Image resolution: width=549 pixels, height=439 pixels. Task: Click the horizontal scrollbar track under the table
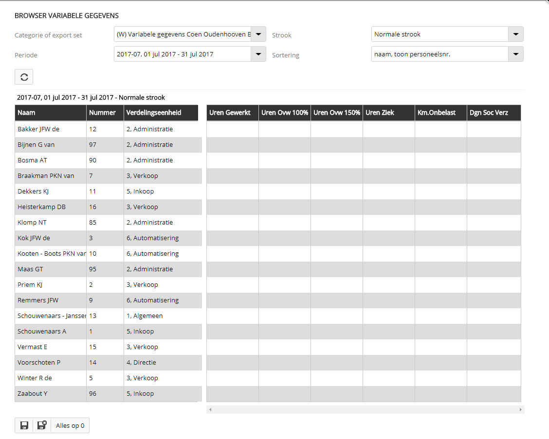click(x=365, y=410)
